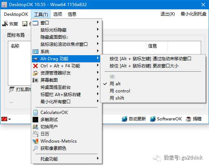Close the 工具(T) menu
Viewport: 209px width, 167px height.
point(41,14)
